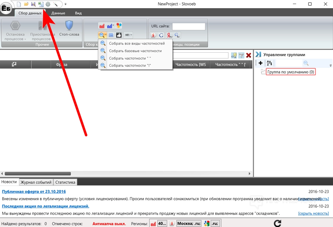Image resolution: width=333 pixels, height=227 pixels.
Task: Click the Частотность [WS column header
Action: [x=191, y=64]
